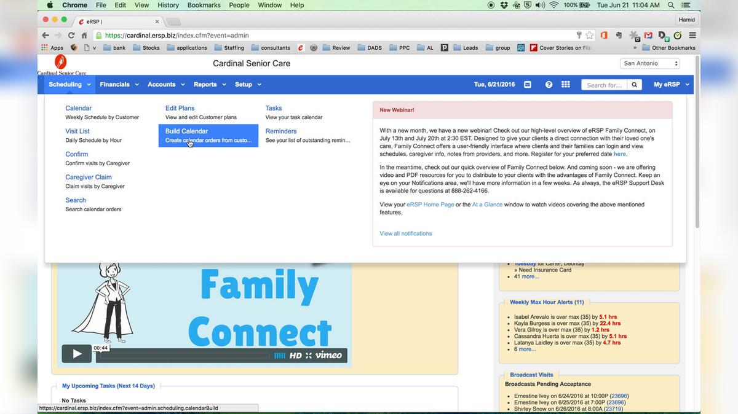Viewport: 738px width, 414px height.
Task: Open the help question mark icon
Action: [x=548, y=84]
